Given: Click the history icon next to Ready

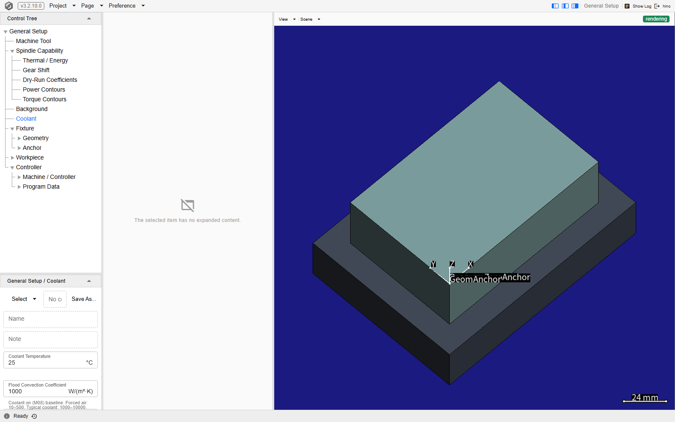Looking at the screenshot, I should tap(34, 416).
